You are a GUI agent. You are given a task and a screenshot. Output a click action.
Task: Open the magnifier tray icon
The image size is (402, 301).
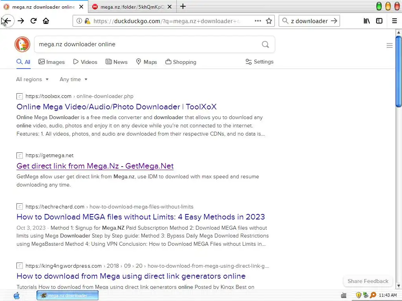coord(373,296)
